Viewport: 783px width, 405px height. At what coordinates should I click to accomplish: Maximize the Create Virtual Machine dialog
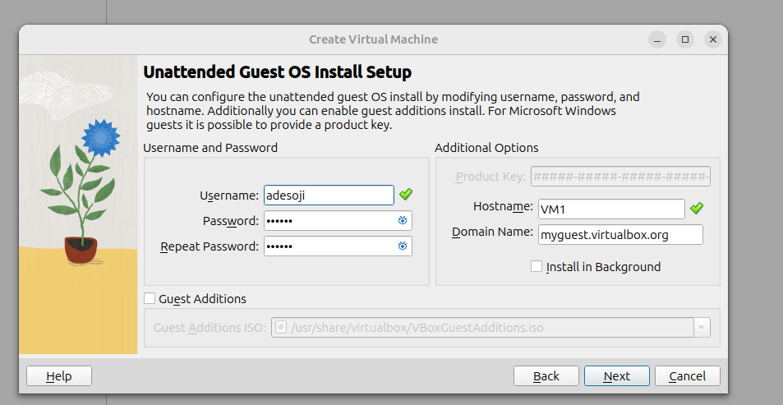pyautogui.click(x=685, y=39)
